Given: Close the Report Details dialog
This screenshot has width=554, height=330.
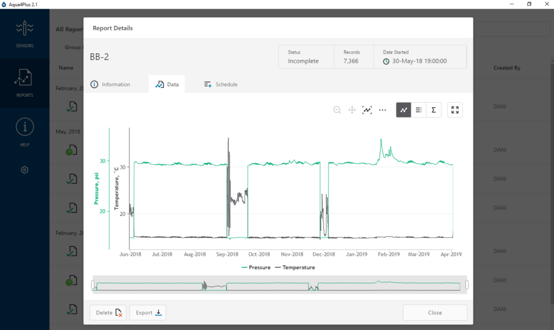Looking at the screenshot, I should (x=434, y=313).
